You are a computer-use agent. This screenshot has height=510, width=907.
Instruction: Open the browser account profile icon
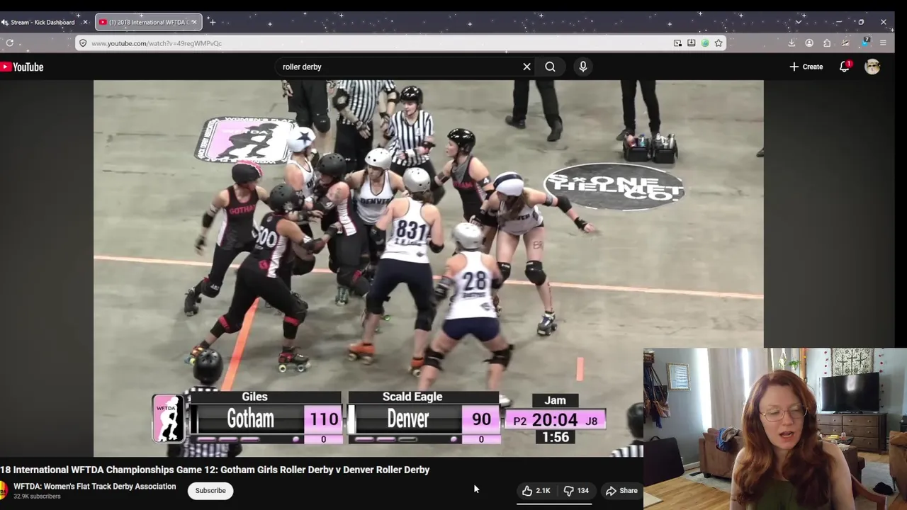(x=809, y=43)
